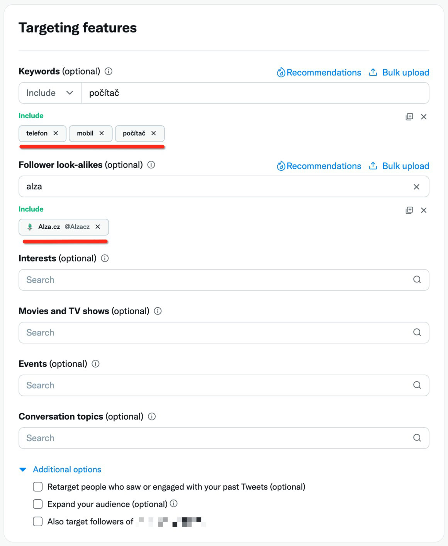The width and height of the screenshot is (448, 546).
Task: Click the info icon next to Keywords
Action: (109, 71)
